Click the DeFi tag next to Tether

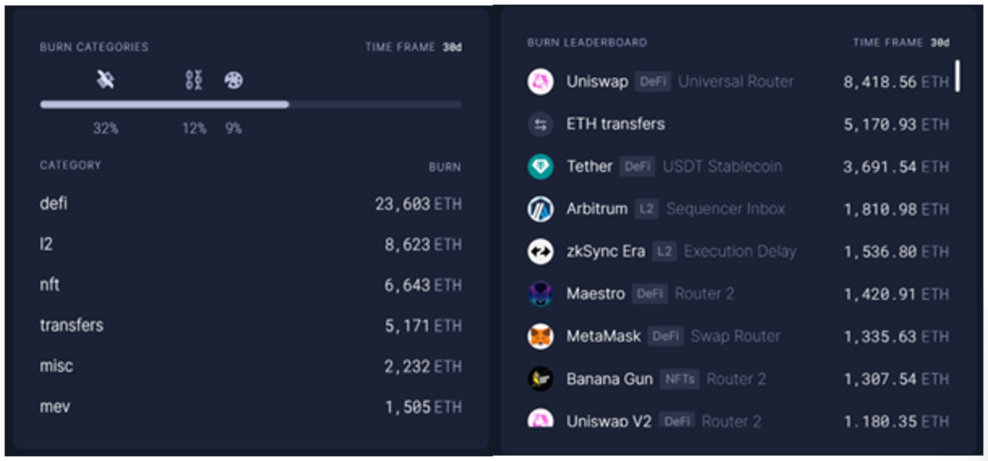click(x=637, y=167)
